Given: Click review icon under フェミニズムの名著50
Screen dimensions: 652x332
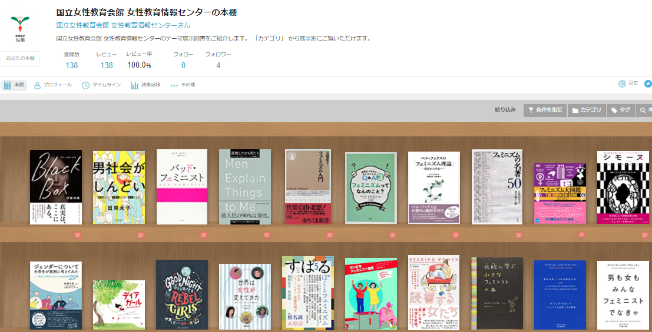Looking at the screenshot, I should pyautogui.click(x=519, y=235).
